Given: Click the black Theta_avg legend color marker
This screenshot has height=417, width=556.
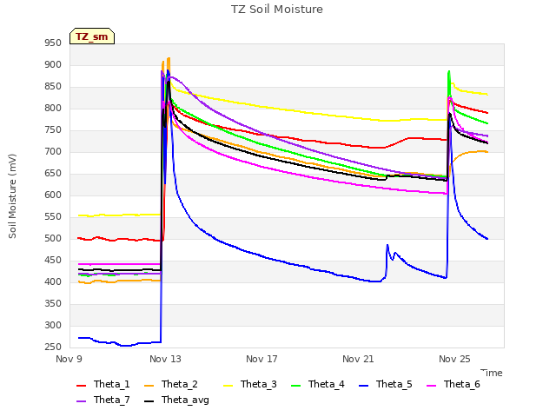Looking at the screenshot, I should (x=149, y=401).
